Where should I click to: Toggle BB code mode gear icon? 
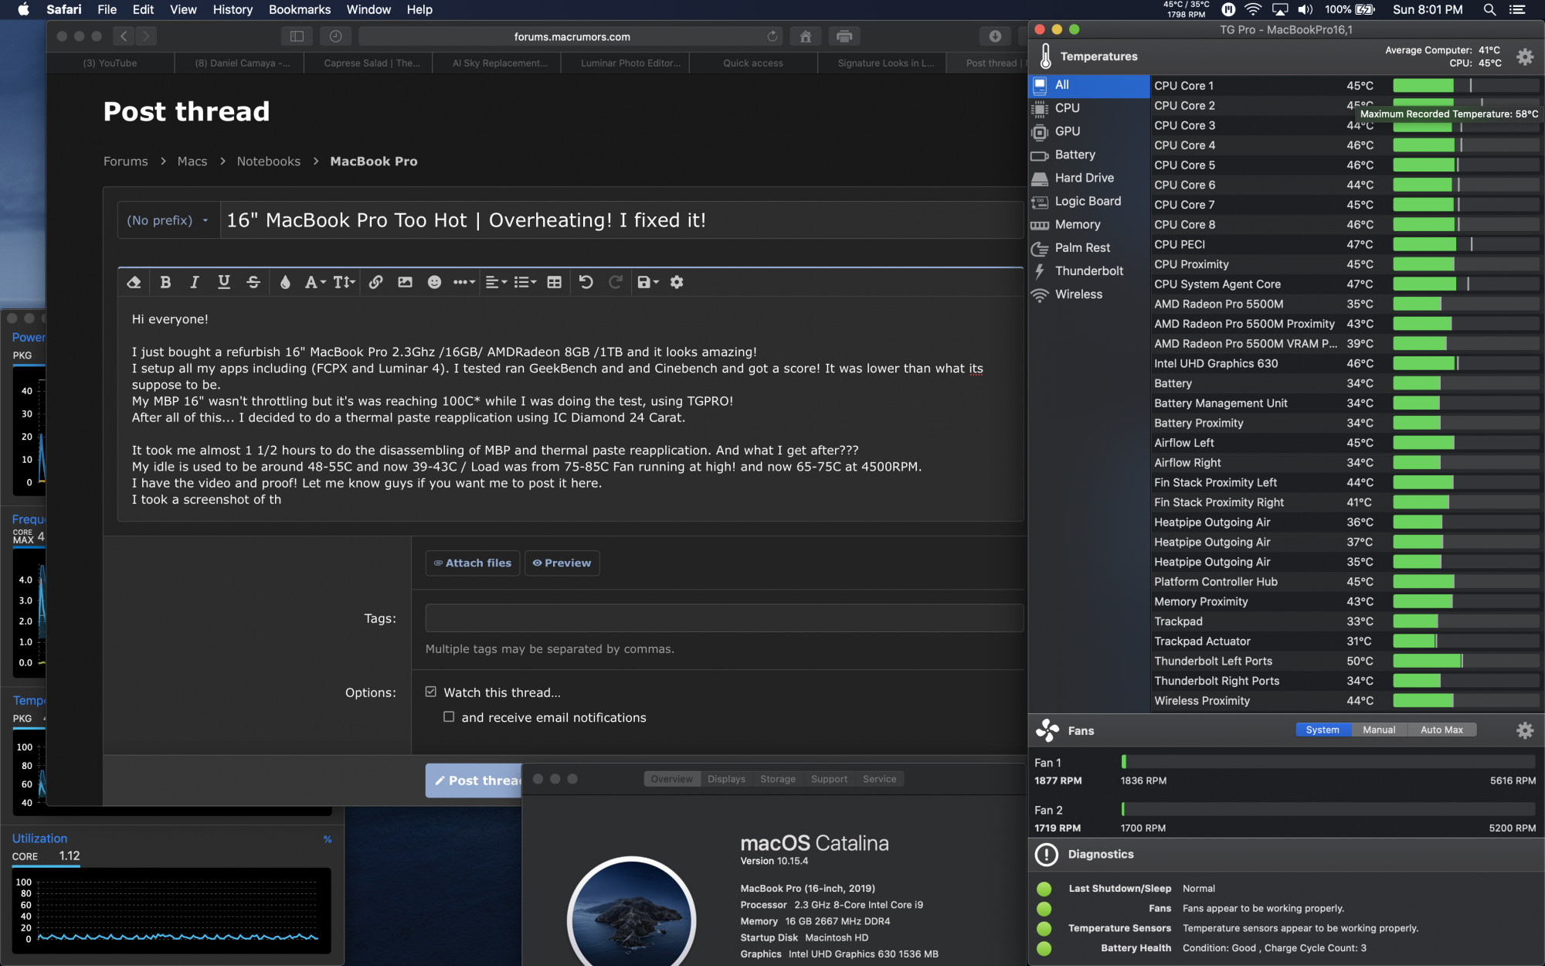(x=677, y=282)
